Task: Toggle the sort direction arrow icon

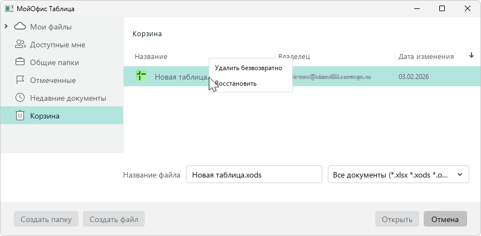Action: [472, 56]
